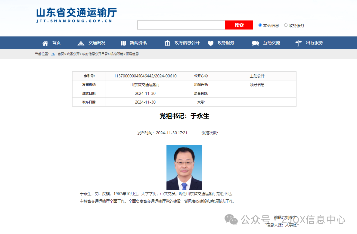Viewport: 357px width, 234px height.
Task: Click the building icon beside 政府信息公开
Action: (x=167, y=43)
